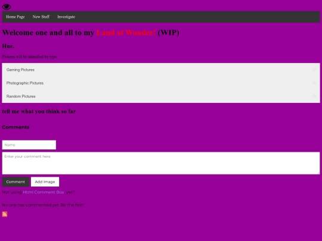Click 'Pictures will be identified by type.' text
This screenshot has width=322, height=241.
(x=30, y=57)
